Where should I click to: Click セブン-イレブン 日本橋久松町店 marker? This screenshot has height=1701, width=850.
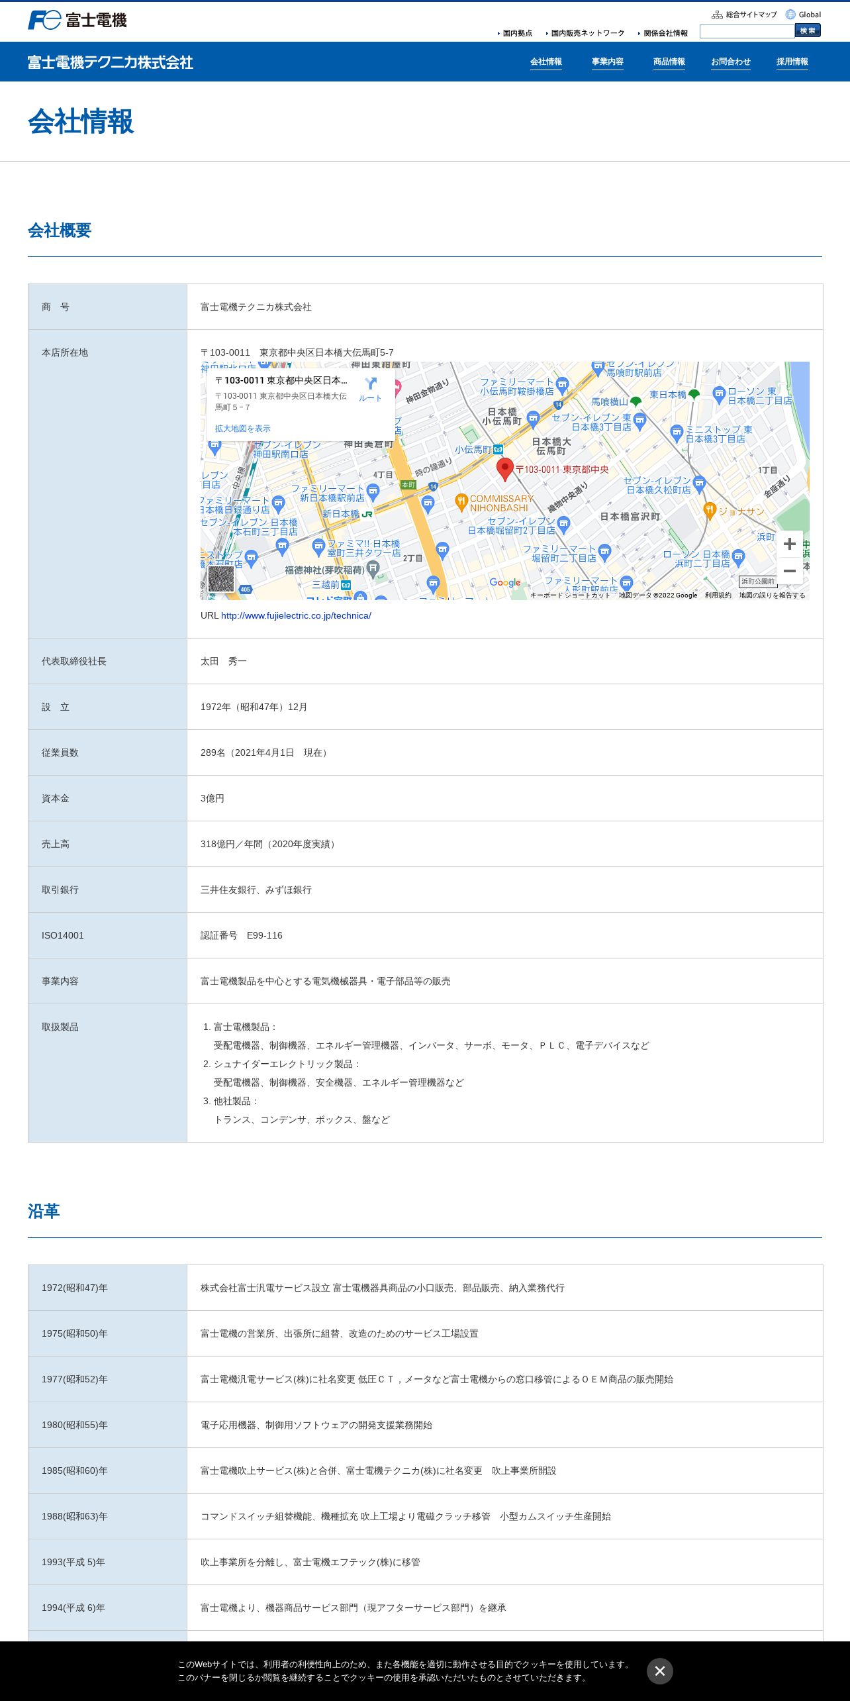(700, 485)
